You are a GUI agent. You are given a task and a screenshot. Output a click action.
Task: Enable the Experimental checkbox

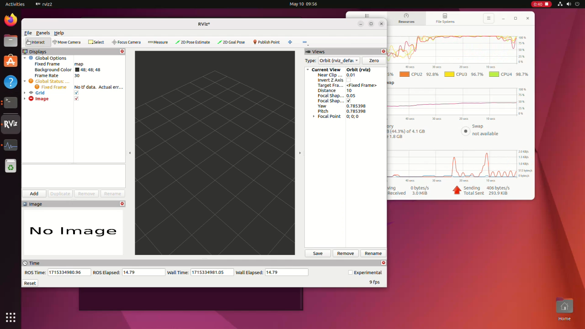coord(351,272)
